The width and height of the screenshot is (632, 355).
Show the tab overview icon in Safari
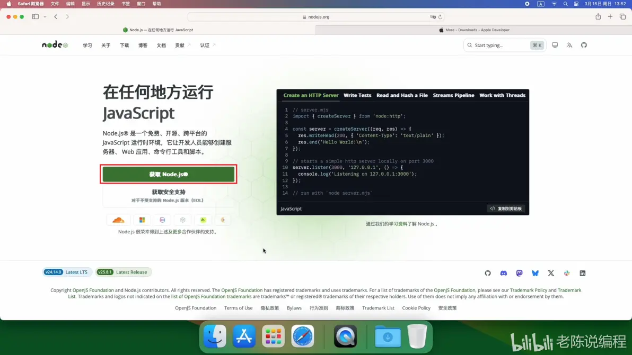point(623,16)
